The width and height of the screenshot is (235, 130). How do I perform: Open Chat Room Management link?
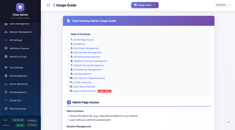point(86,48)
